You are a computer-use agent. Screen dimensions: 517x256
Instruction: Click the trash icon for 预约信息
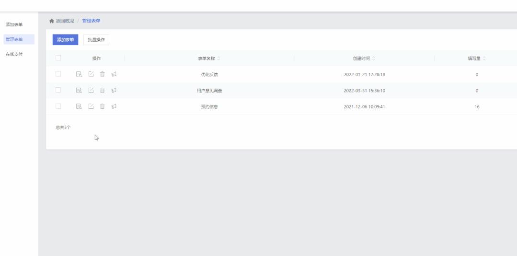click(102, 106)
